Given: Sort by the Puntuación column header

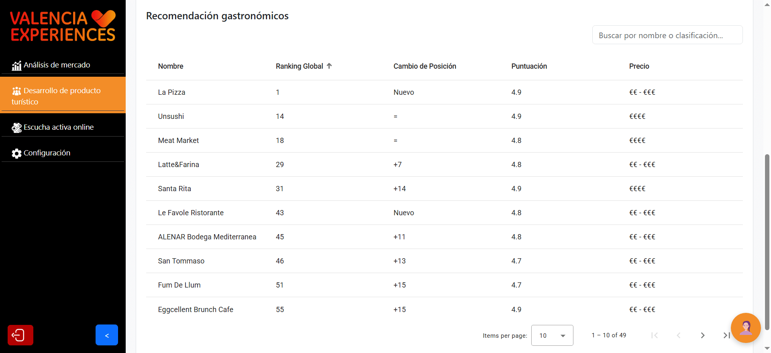Looking at the screenshot, I should pyautogui.click(x=529, y=66).
